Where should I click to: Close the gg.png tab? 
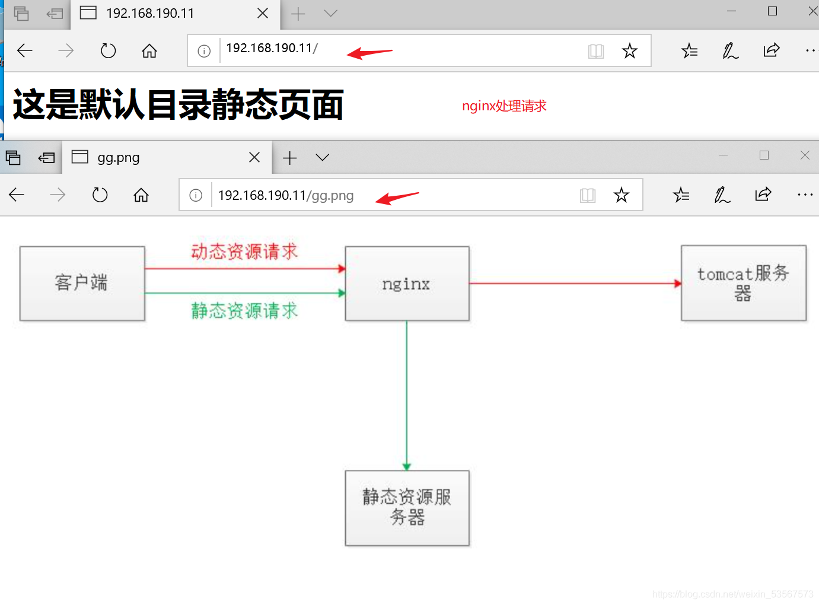tap(254, 157)
